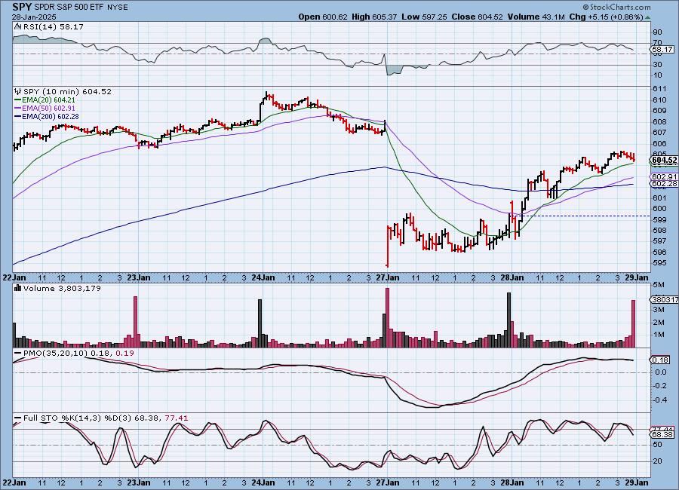This screenshot has height=490, width=679.
Task: Click the 'EMA(20) 604.21' legend text
Action: click(48, 100)
